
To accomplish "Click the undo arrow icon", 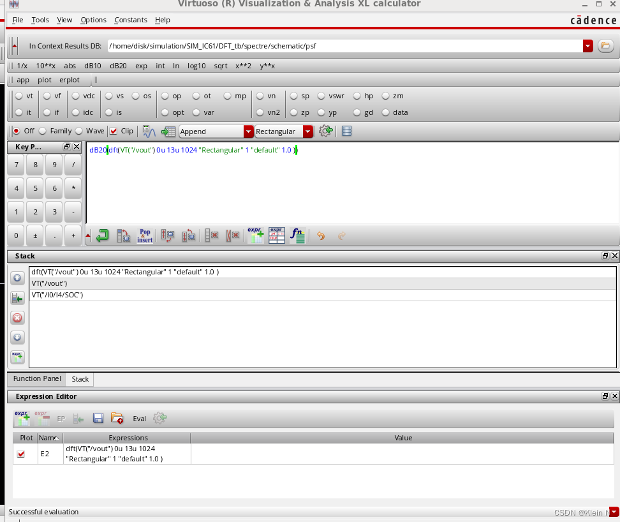I will point(321,235).
